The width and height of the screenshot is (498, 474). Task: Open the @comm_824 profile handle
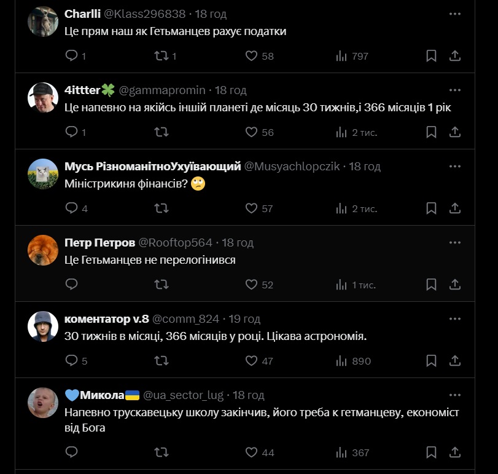[185, 319]
